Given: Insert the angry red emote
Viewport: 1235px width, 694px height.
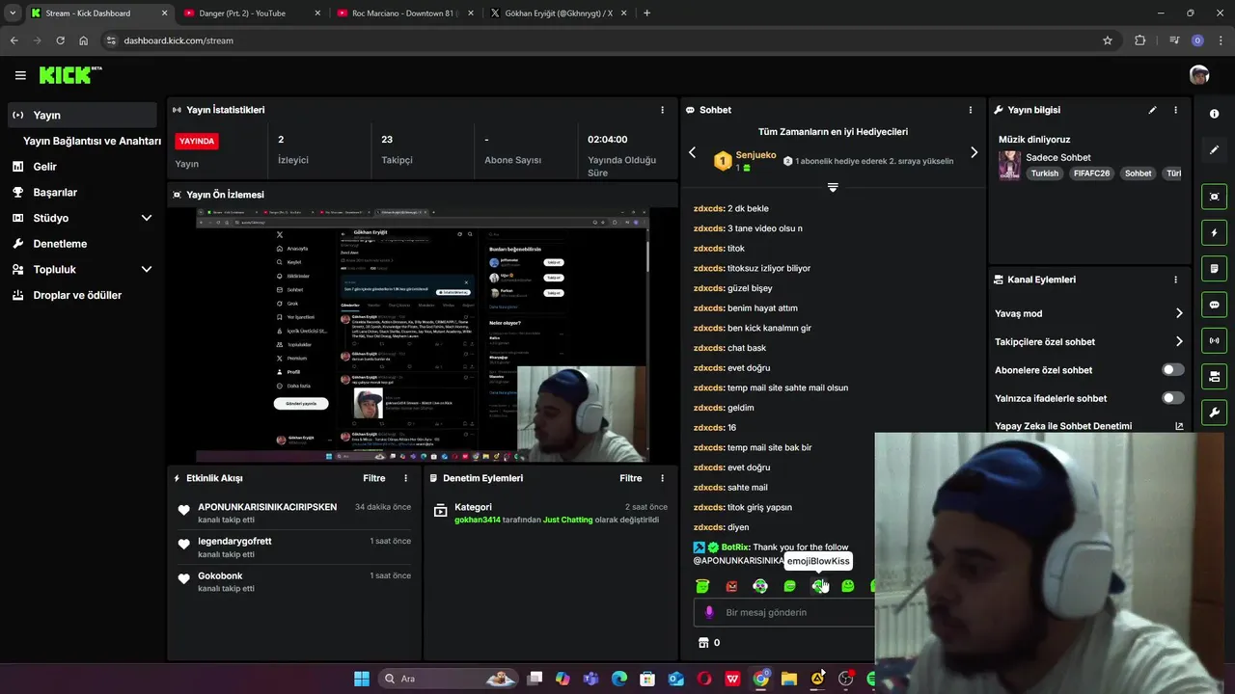Looking at the screenshot, I should click(731, 586).
